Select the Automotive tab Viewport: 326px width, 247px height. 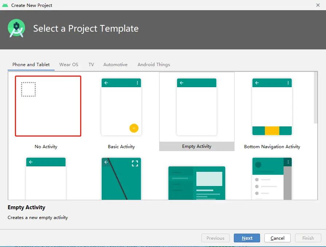(115, 64)
